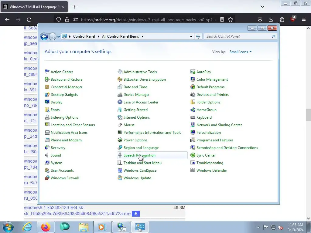Click the taskbar clock showing 11:35 AM
The height and width of the screenshot is (233, 311).
[296, 227]
